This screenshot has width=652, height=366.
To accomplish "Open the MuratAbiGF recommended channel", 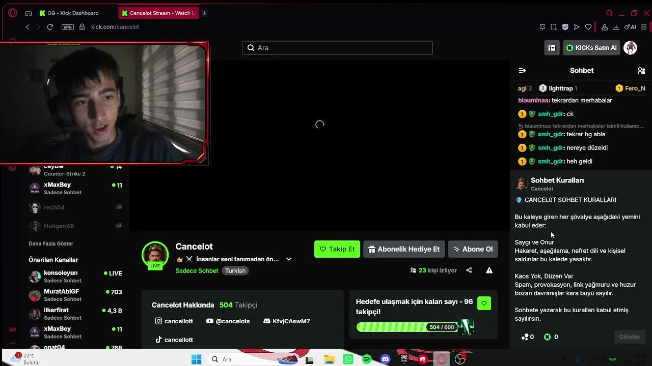I will pos(75,295).
